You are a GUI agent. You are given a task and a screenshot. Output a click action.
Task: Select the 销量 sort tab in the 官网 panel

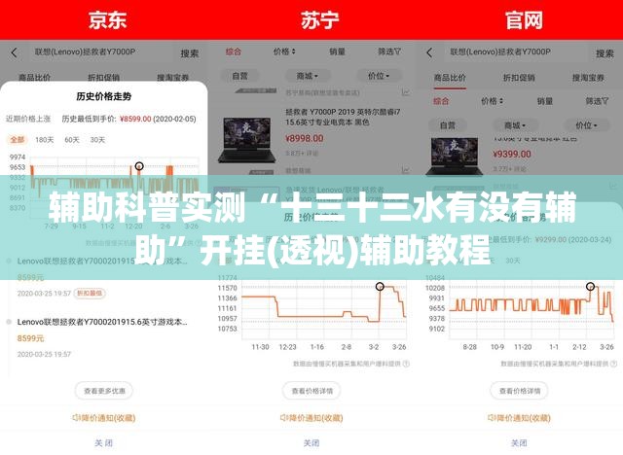tap(545, 101)
